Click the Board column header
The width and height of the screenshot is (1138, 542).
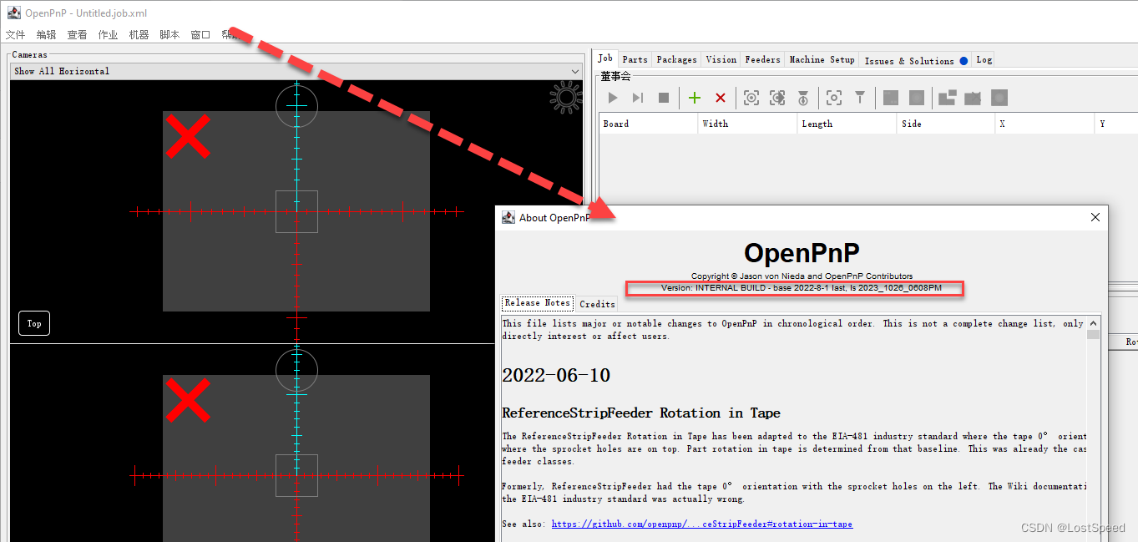(x=649, y=124)
